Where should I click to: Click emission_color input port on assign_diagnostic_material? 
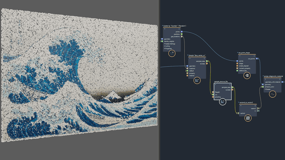coord(263,87)
